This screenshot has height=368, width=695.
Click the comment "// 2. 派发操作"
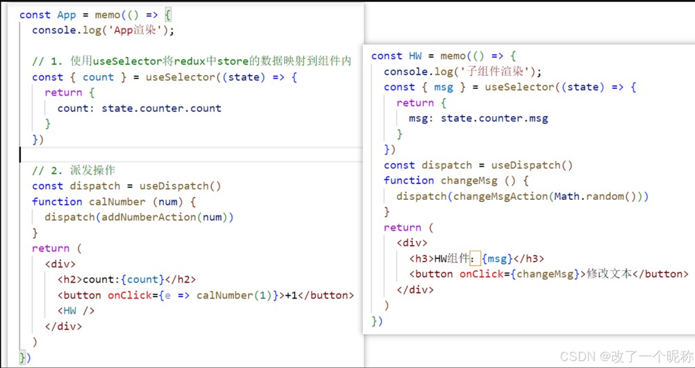[x=74, y=171]
